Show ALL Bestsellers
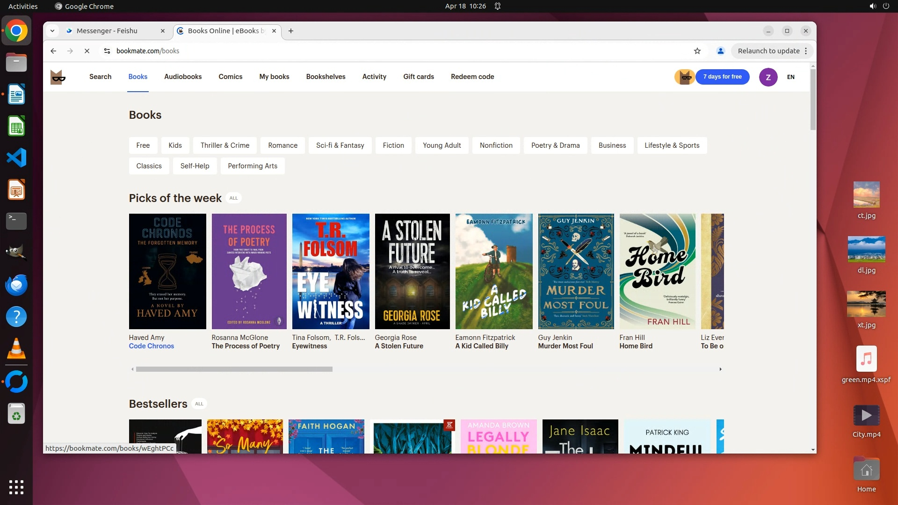Screen dimensions: 898x505 (199, 404)
